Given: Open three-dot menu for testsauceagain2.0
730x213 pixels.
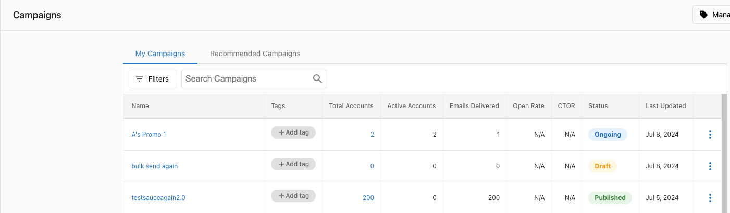Looking at the screenshot, I should [710, 198].
